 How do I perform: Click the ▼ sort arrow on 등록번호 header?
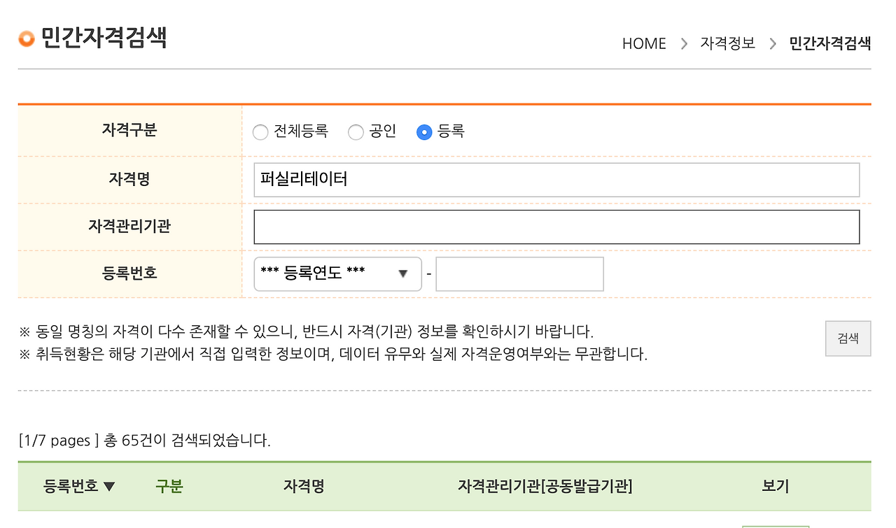[x=108, y=487]
